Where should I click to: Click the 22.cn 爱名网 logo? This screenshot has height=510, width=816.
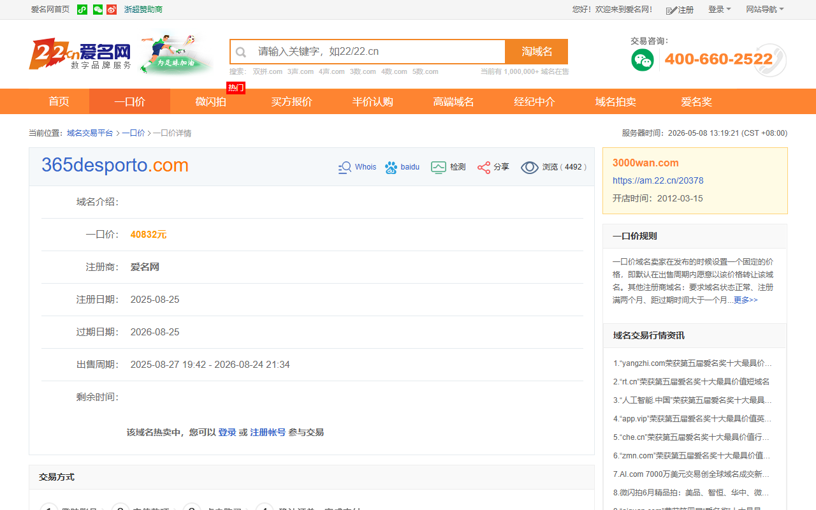[x=80, y=55]
